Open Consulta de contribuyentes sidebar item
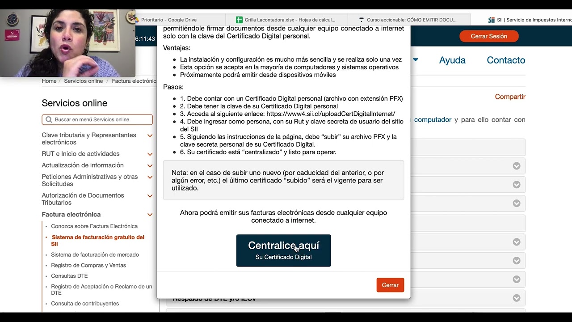The image size is (572, 322). click(85, 304)
